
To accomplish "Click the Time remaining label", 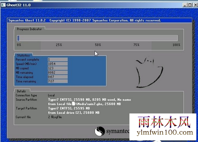I will click(26, 81).
